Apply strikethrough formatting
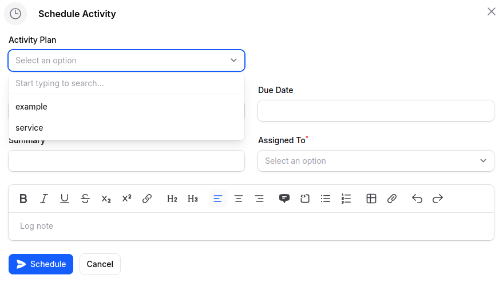503x283 pixels. [85, 199]
